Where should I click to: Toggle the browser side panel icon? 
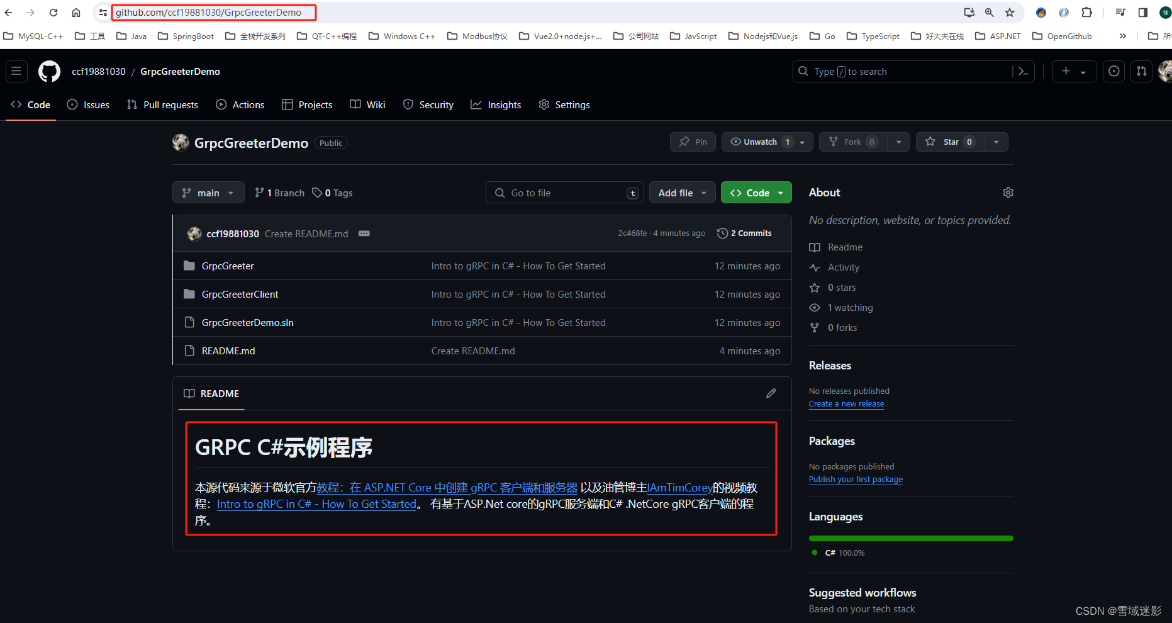click(x=1143, y=13)
